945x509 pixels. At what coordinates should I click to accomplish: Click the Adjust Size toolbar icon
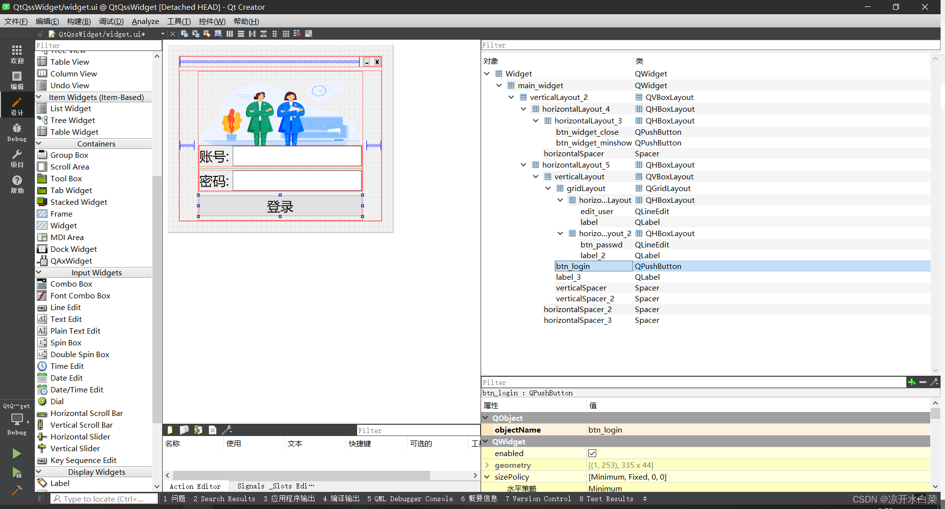coord(308,34)
